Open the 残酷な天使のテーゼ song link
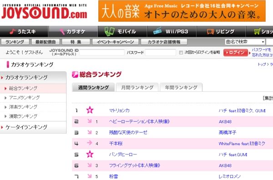The image size is (273, 180). click(x=128, y=133)
